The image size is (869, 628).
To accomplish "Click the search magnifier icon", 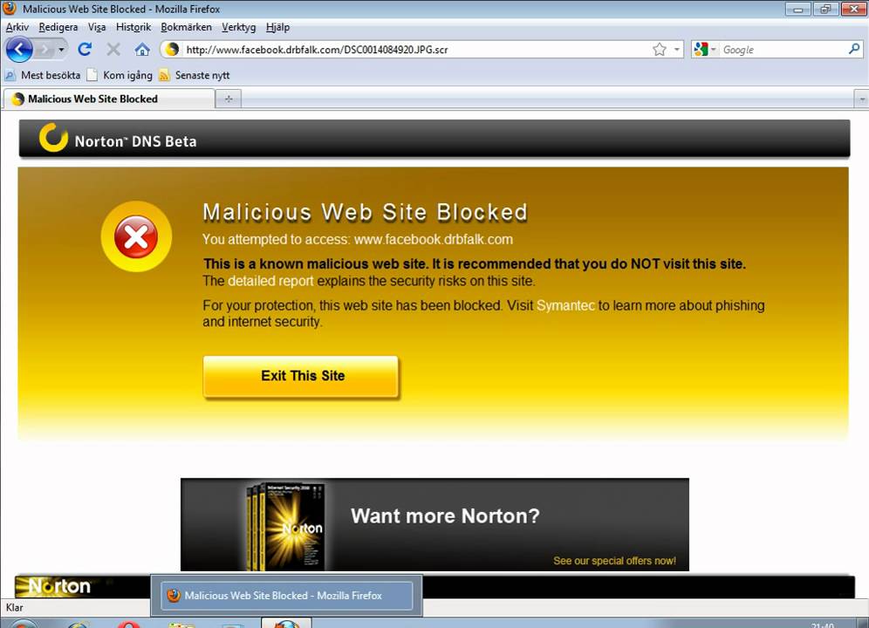I will (x=854, y=50).
